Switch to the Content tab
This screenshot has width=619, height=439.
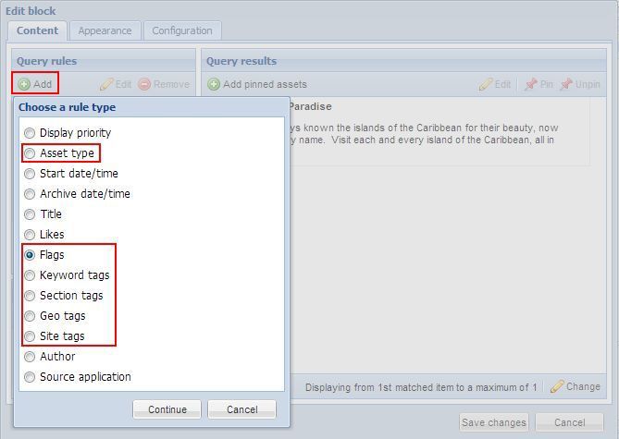pyautogui.click(x=37, y=30)
